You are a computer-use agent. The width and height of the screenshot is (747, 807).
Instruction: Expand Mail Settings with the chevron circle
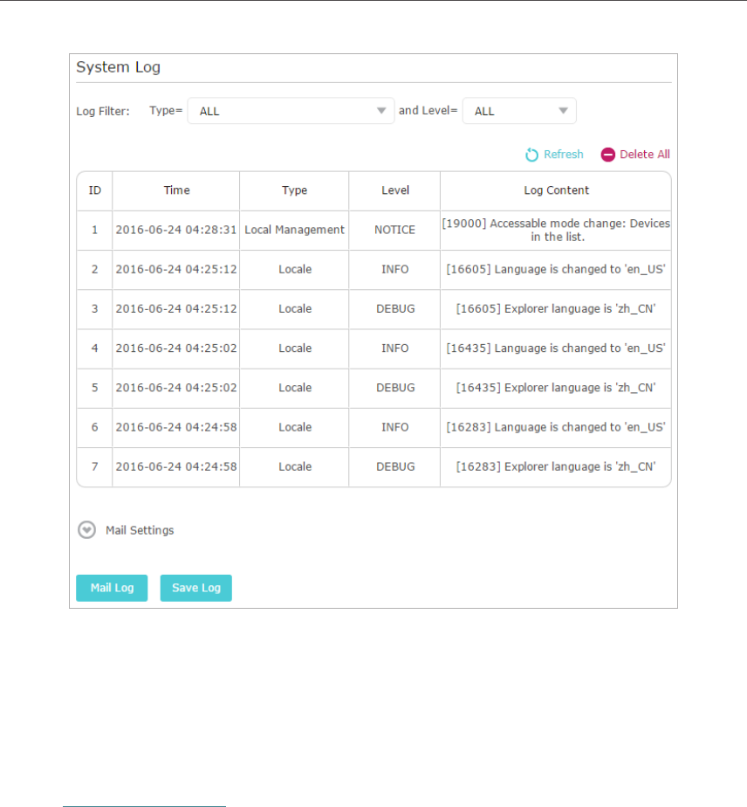[86, 529]
